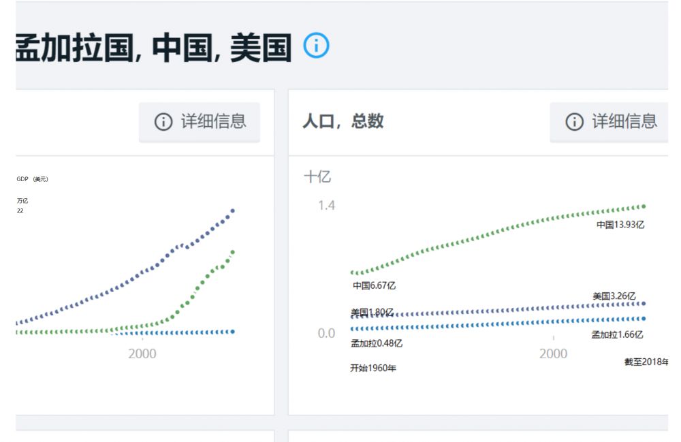681x442 pixels.
Task: Open 详细信息 for the GDP chart
Action: coord(200,122)
